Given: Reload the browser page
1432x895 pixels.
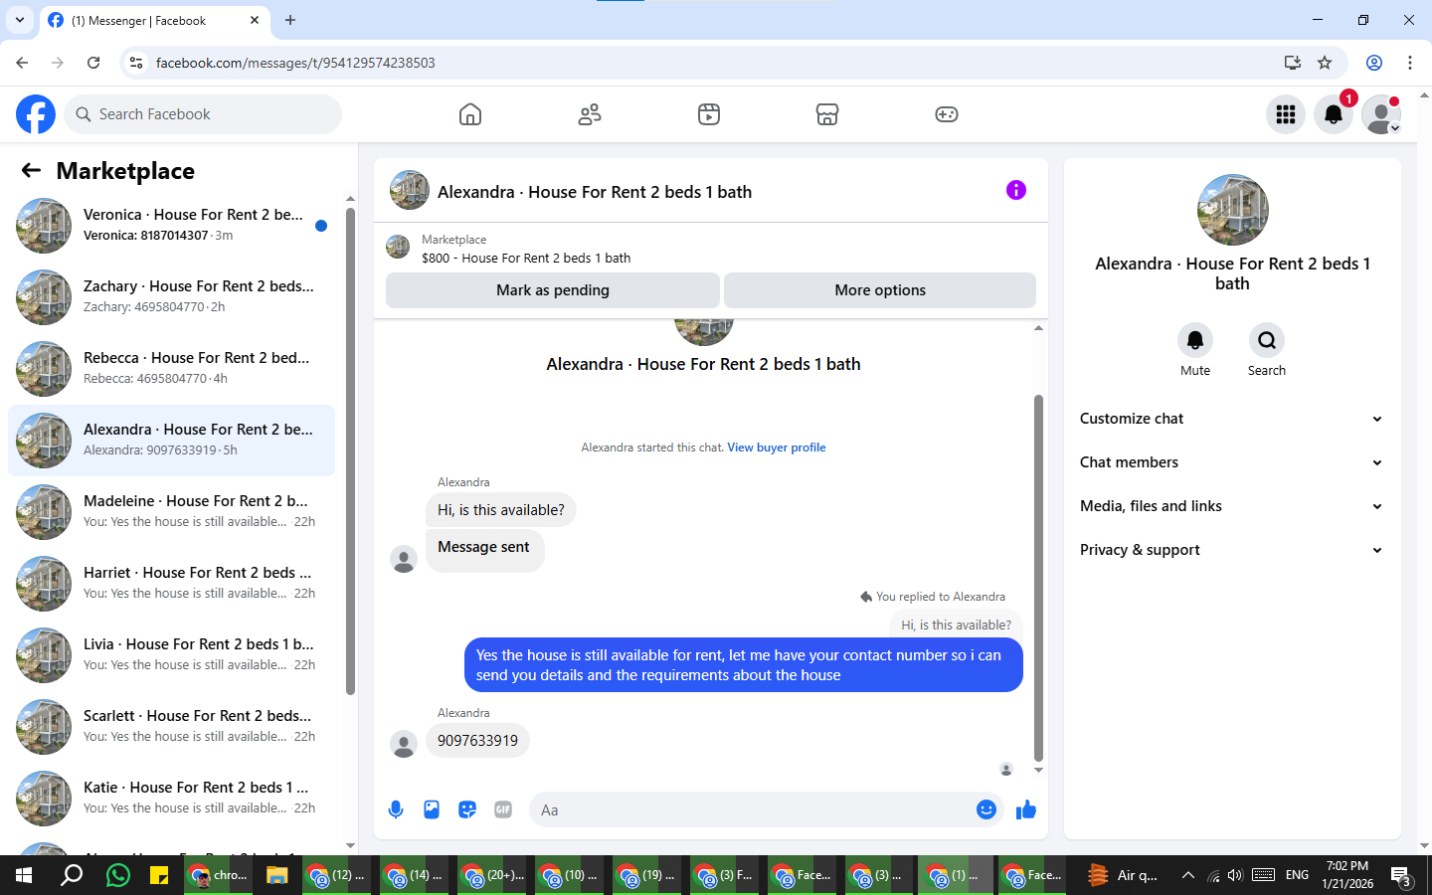Looking at the screenshot, I should coord(93,63).
